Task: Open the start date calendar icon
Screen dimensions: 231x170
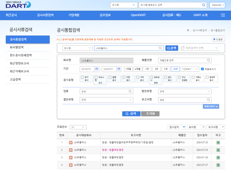Action: tap(97, 69)
